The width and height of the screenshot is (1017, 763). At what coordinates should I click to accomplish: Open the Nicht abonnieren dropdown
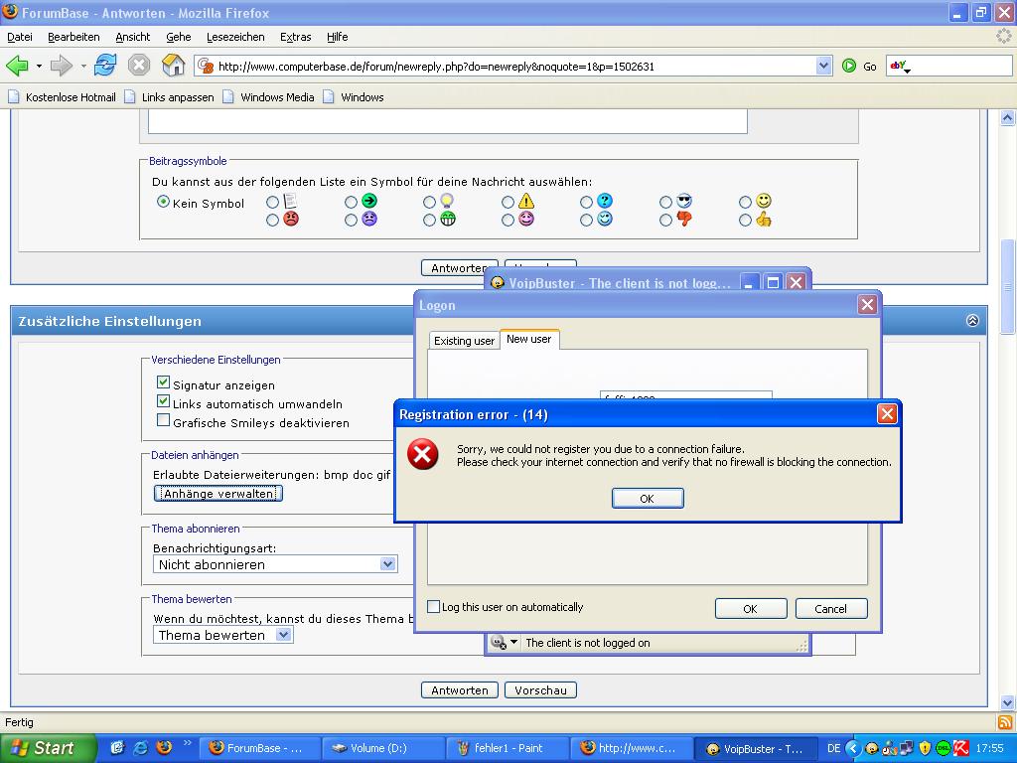point(275,564)
